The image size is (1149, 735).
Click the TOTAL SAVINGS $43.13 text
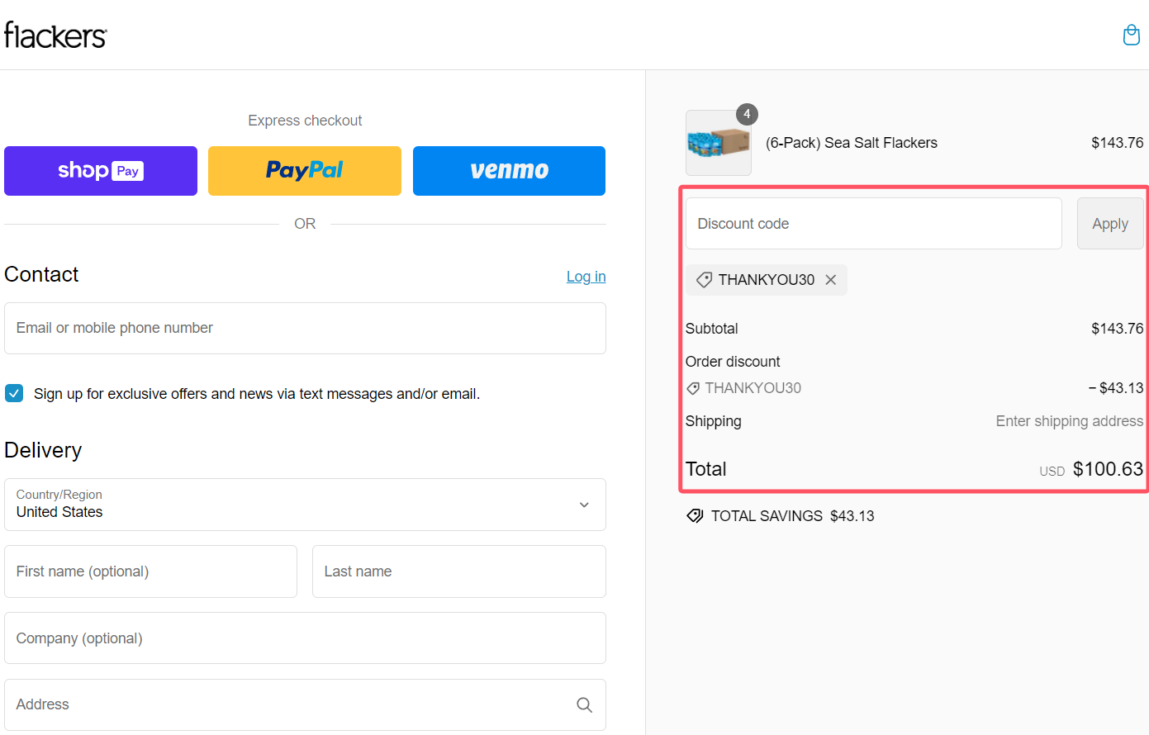point(793,516)
